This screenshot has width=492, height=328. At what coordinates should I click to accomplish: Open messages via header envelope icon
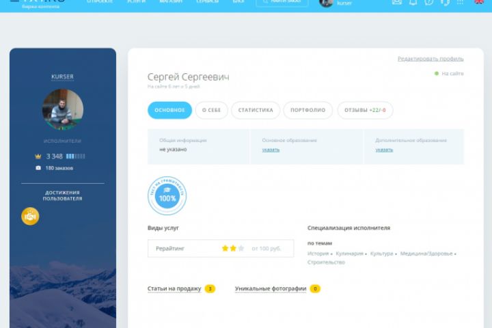(396, 2)
